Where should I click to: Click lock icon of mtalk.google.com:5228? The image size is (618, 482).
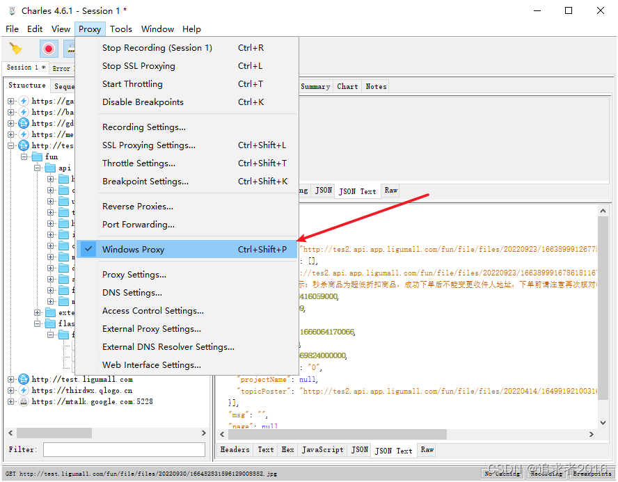24,401
